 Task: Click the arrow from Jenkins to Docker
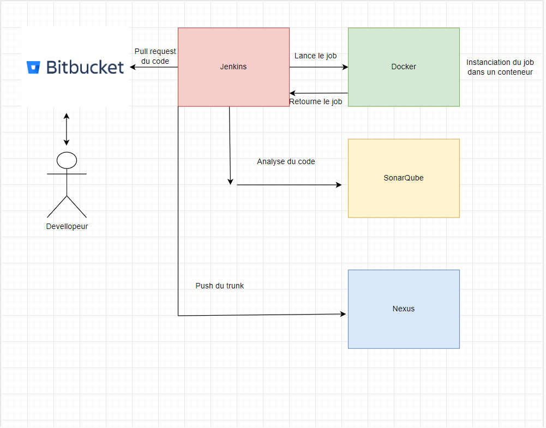pos(319,68)
